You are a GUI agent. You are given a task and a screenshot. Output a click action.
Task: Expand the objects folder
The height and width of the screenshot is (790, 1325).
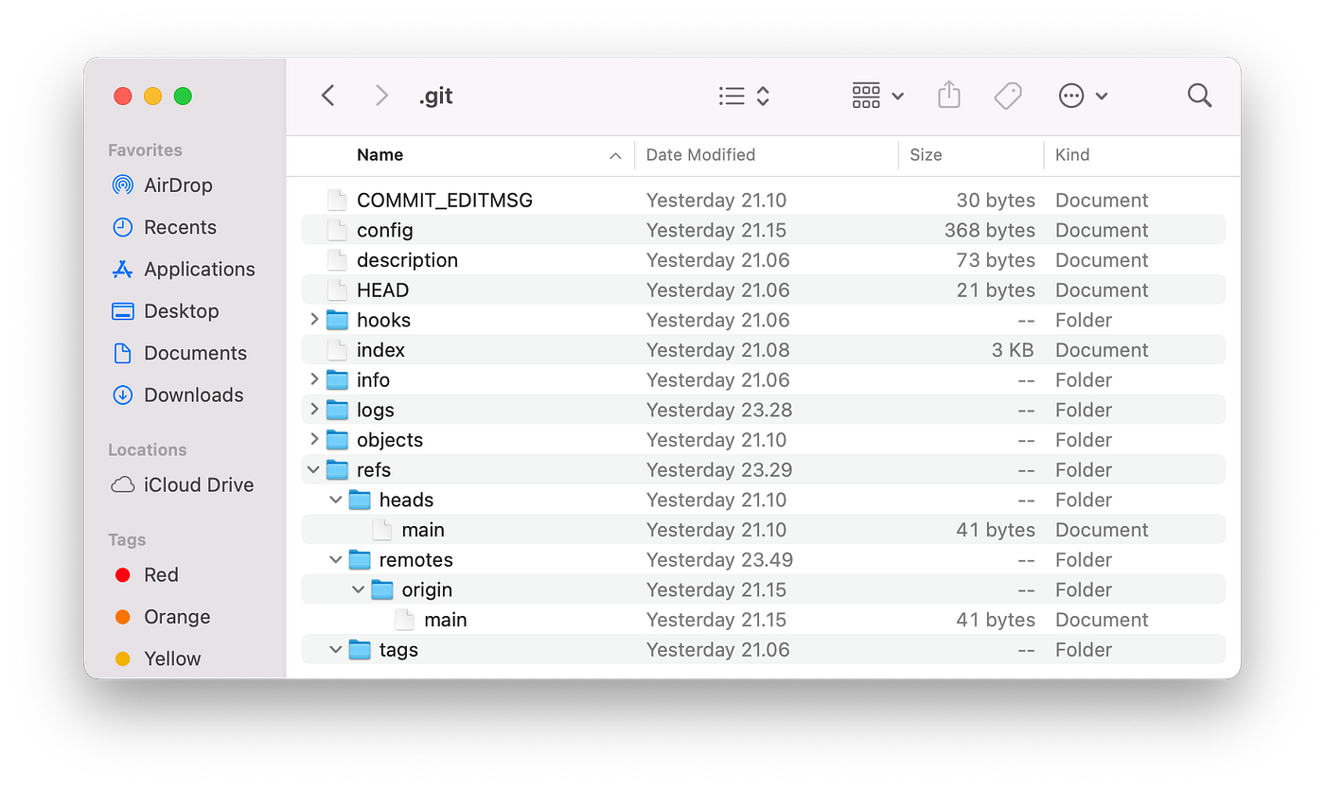pos(314,440)
